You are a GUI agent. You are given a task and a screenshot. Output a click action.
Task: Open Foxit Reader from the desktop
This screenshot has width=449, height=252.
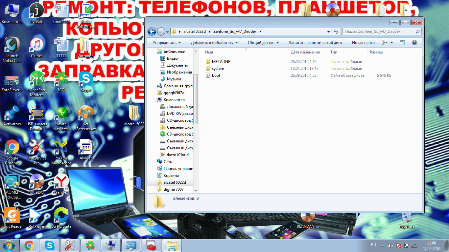[x=12, y=217]
